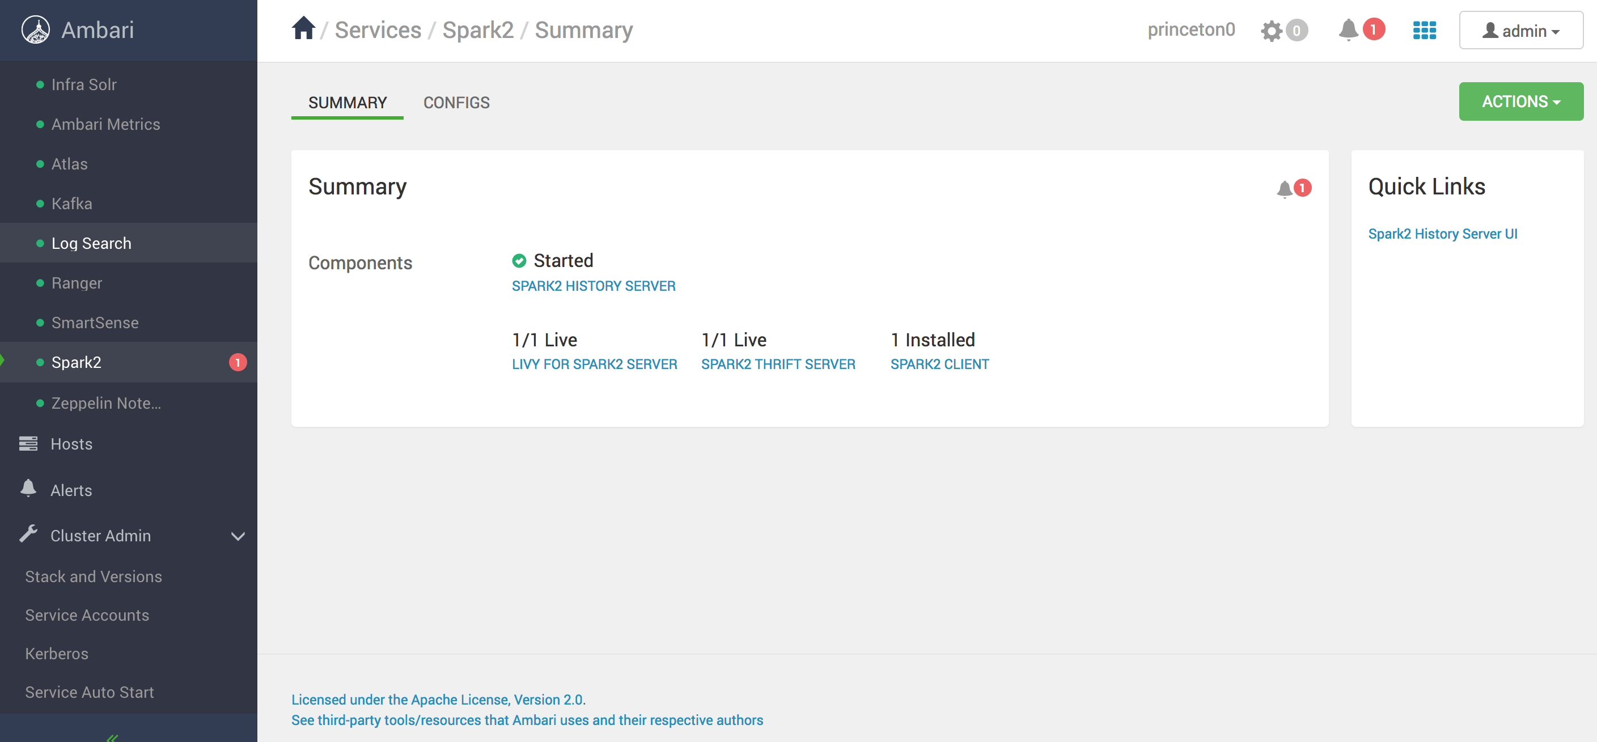Open the admin user dropdown
1597x742 pixels.
(x=1520, y=31)
